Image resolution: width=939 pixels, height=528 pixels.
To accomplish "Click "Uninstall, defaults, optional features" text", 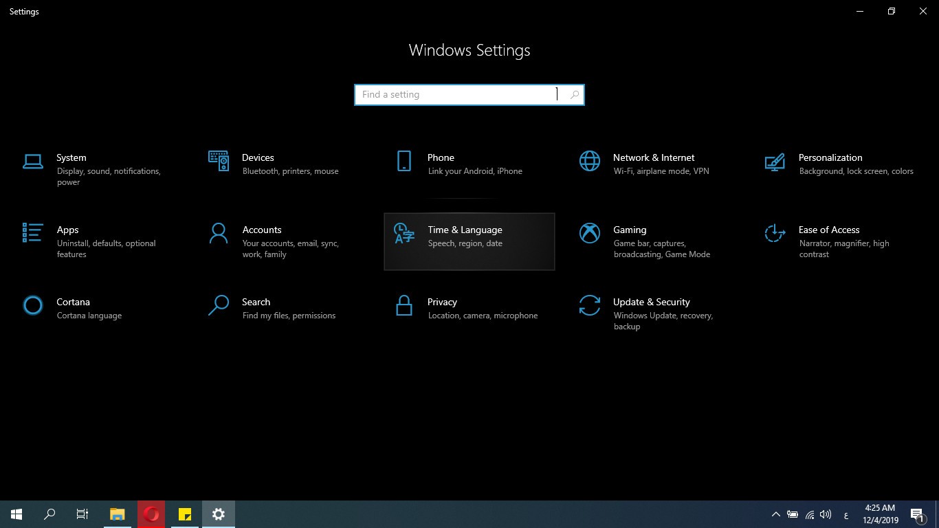I will click(106, 249).
